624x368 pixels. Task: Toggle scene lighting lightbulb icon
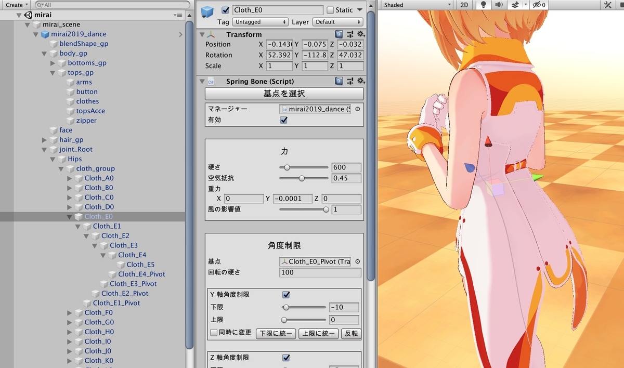pyautogui.click(x=483, y=5)
